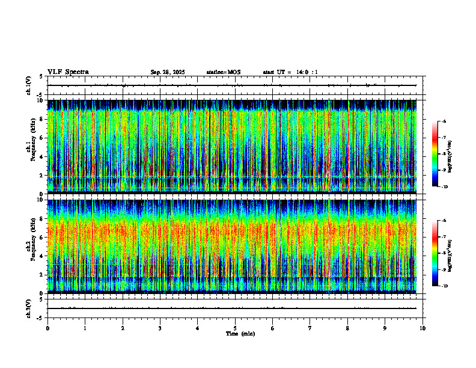Click the "VLF Spectra" plot title
Image resolution: width=476 pixels, height=368 pixels.
pyautogui.click(x=68, y=72)
